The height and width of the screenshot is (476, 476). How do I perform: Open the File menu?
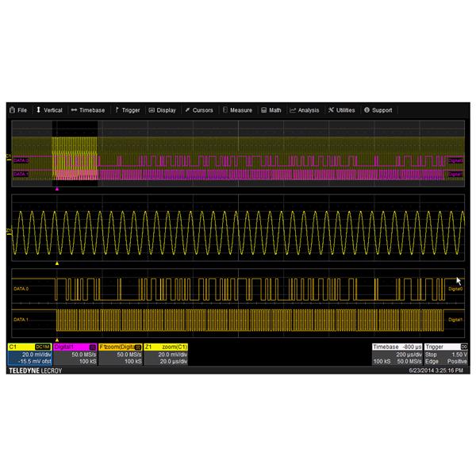pyautogui.click(x=18, y=110)
